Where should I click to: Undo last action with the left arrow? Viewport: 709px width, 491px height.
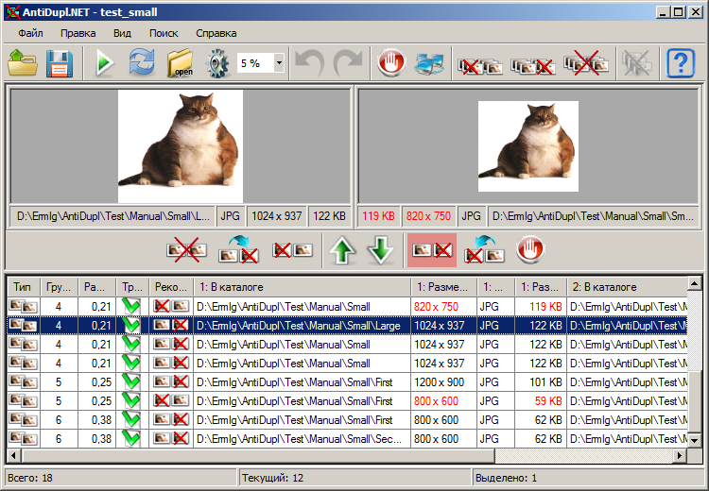pos(310,62)
